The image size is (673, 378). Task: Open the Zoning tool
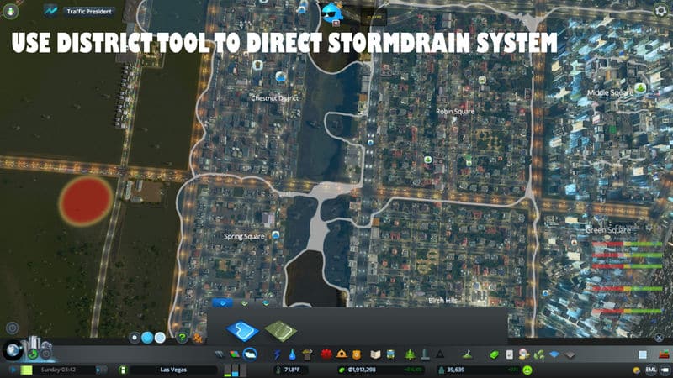pos(236,354)
